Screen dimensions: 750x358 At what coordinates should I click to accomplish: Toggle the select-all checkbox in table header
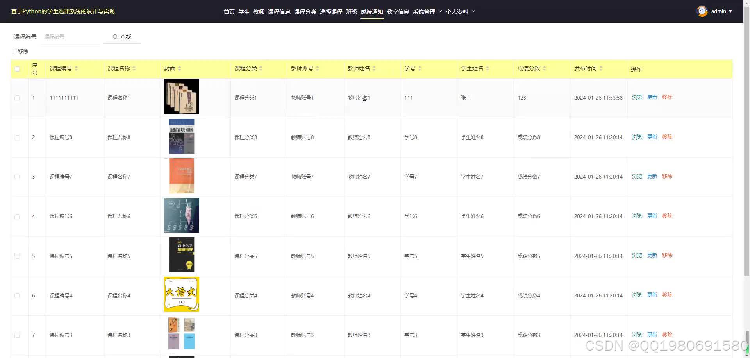point(17,69)
